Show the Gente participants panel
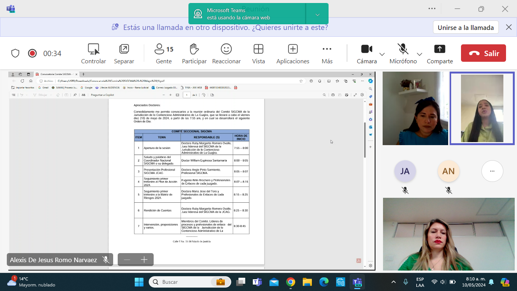The width and height of the screenshot is (517, 291). [x=164, y=53]
